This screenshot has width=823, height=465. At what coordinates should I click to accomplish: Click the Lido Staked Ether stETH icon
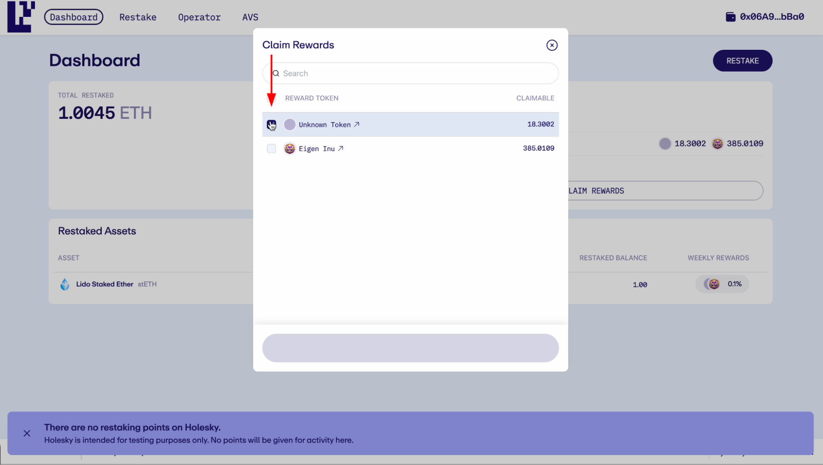65,284
